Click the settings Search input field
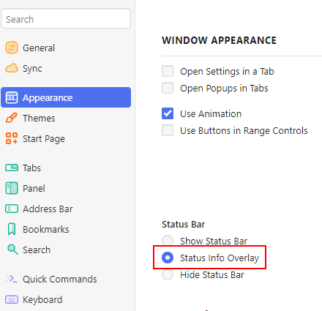 (x=66, y=19)
